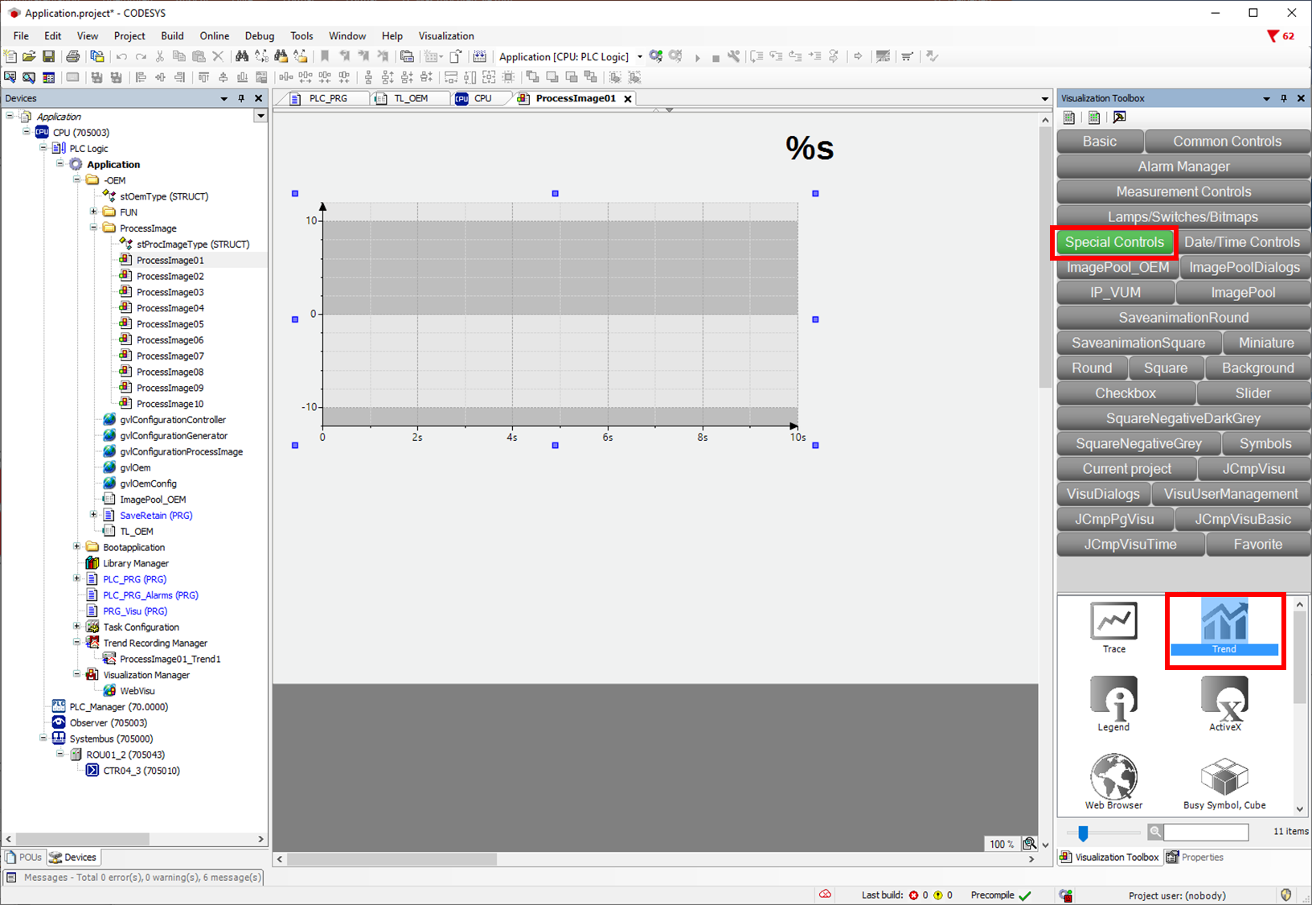Open the Alarm Manager toolbox category
Viewport: 1312px width, 905px height.
(x=1183, y=167)
